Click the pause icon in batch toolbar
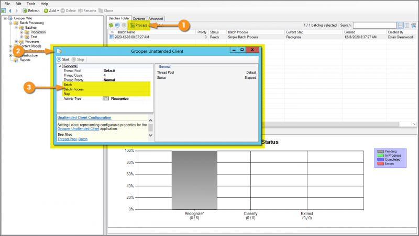Image resolution: width=419 pixels, height=236 pixels. 117,25
